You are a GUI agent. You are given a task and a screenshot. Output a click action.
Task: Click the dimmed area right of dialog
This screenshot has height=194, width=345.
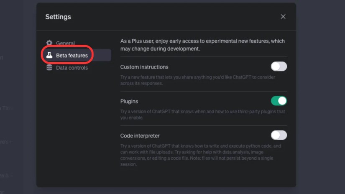coord(320,97)
